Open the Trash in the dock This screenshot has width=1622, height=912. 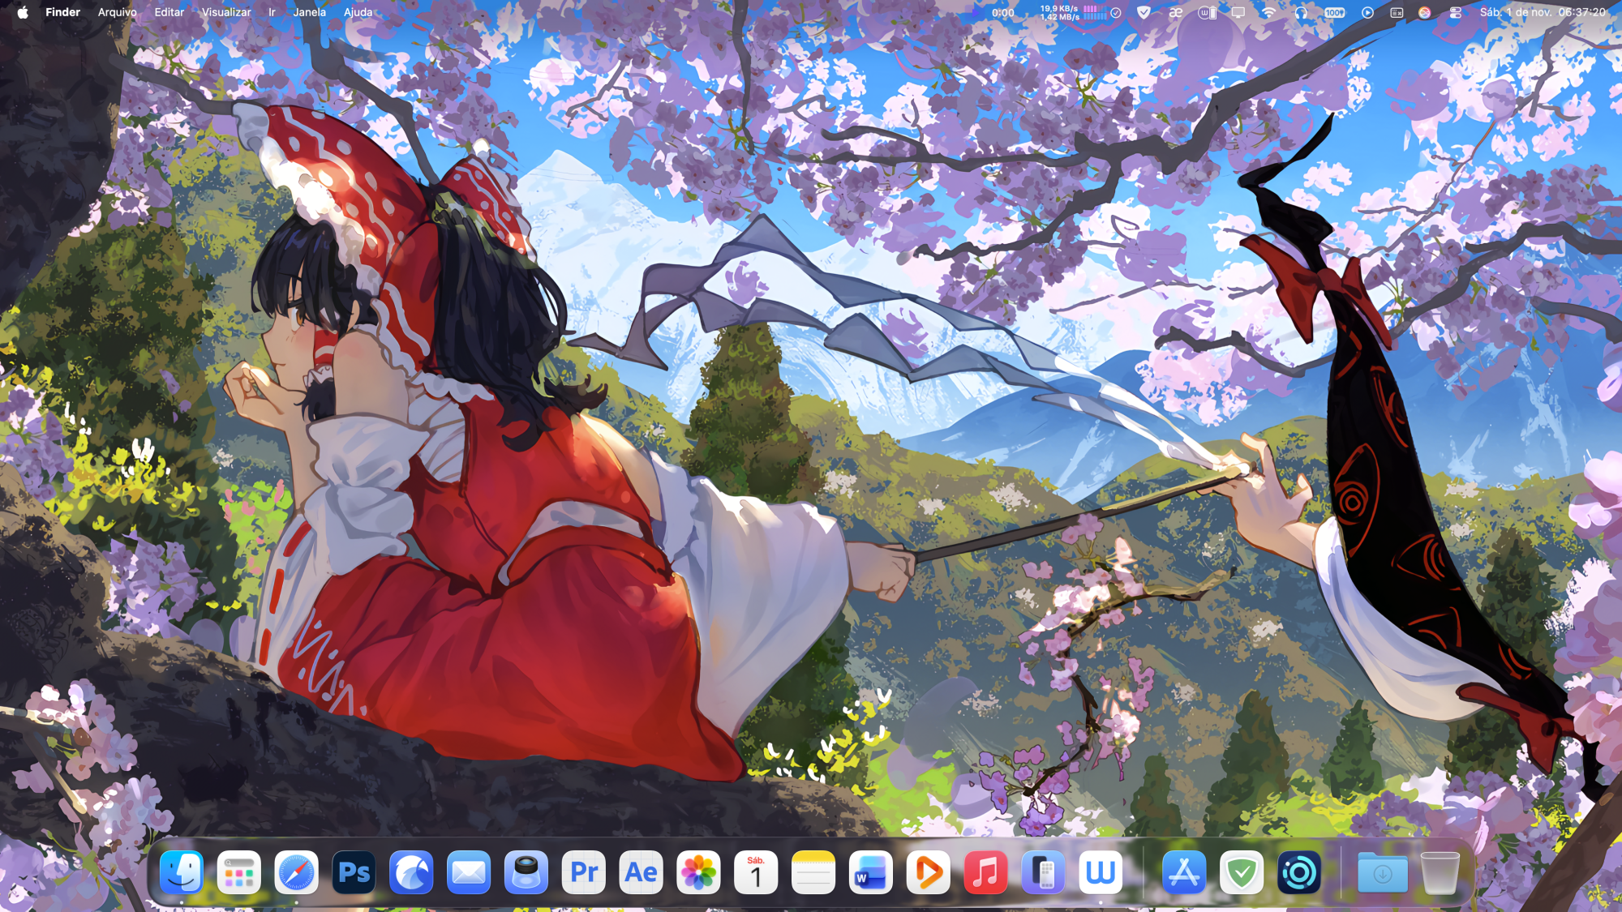click(1440, 873)
